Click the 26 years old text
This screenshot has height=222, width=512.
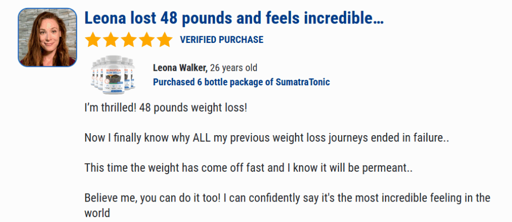(233, 68)
